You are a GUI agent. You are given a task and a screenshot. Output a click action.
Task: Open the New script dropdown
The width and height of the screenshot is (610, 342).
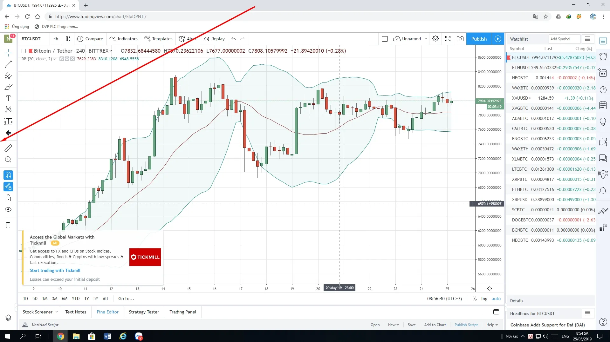click(x=393, y=325)
